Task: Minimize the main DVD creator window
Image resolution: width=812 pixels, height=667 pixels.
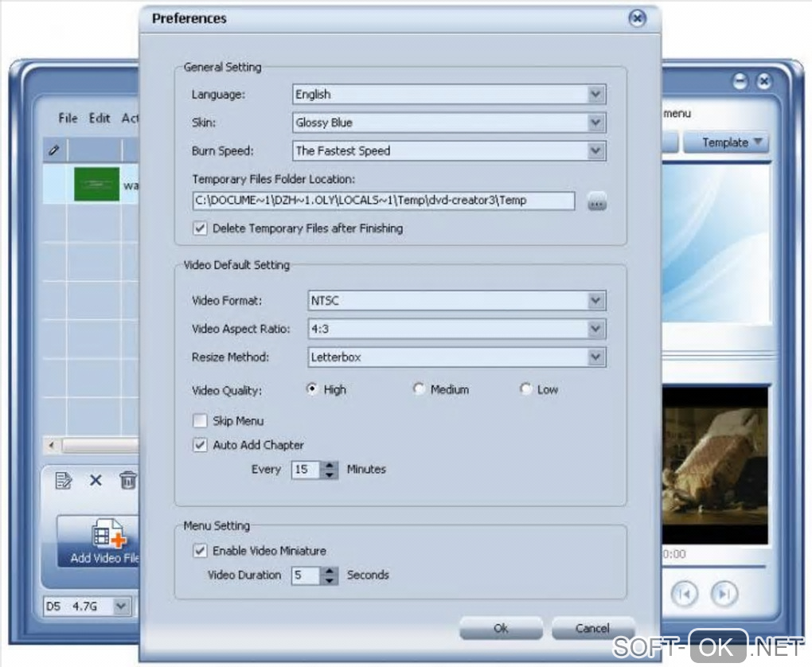Action: coord(740,81)
